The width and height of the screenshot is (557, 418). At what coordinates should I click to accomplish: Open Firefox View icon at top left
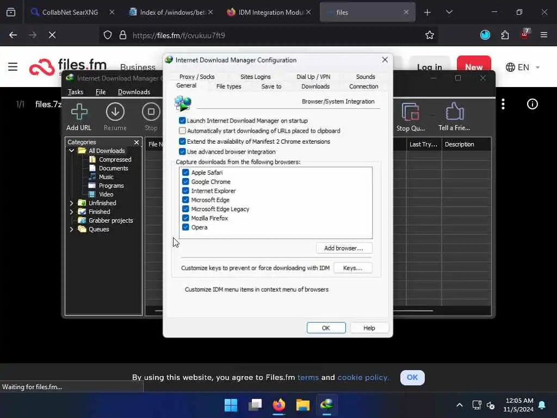click(x=11, y=12)
